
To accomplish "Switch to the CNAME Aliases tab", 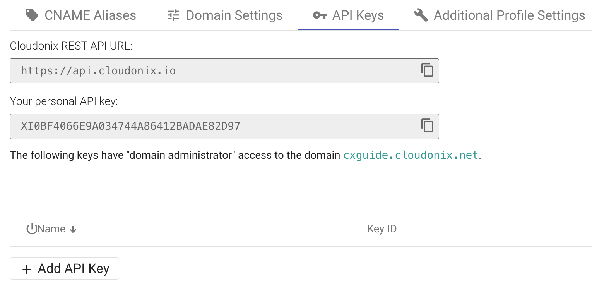I will pos(90,15).
